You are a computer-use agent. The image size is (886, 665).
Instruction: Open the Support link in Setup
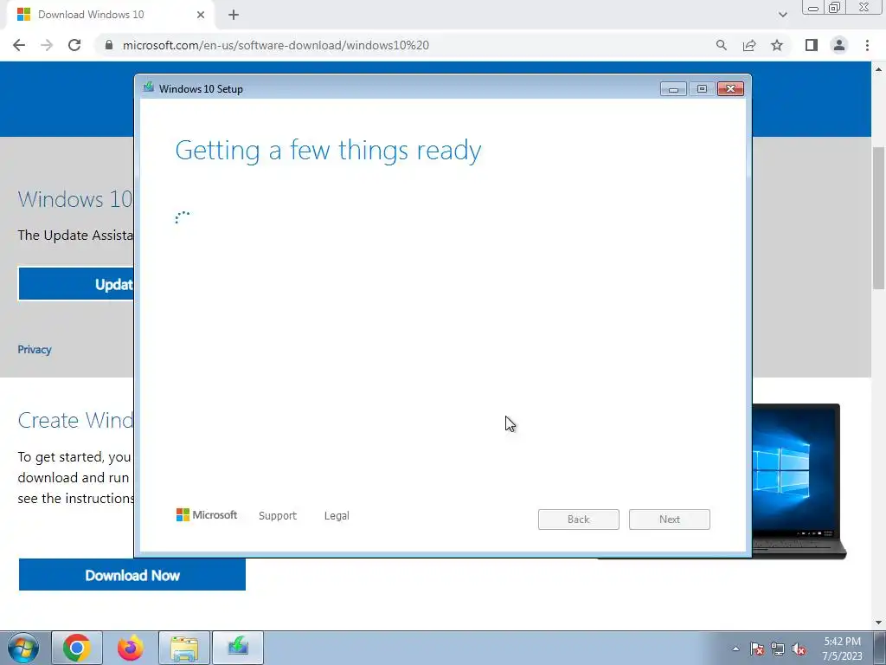pyautogui.click(x=278, y=516)
